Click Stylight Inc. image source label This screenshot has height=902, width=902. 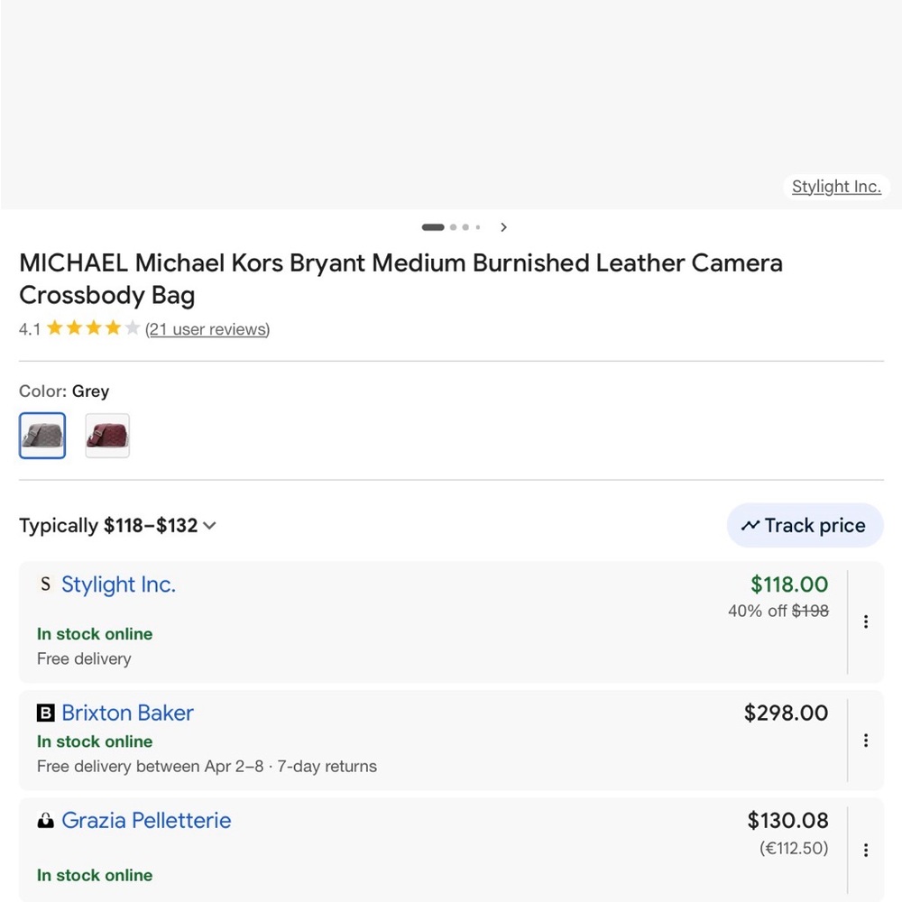836,187
